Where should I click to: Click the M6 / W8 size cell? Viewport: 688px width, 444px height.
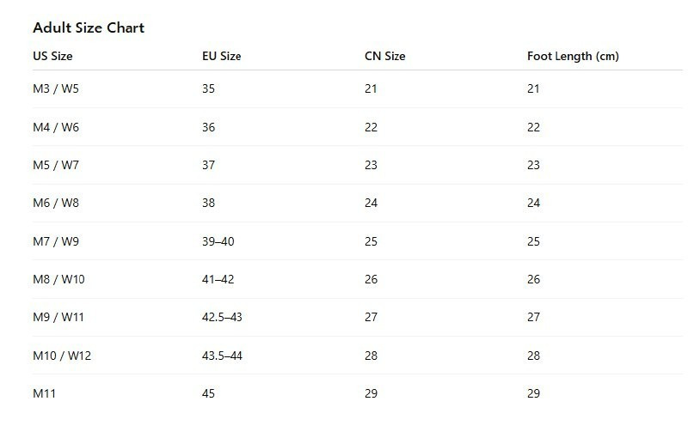point(56,203)
